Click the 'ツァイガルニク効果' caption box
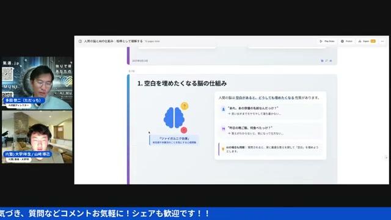The height and width of the screenshot is (220, 391). tap(174, 140)
